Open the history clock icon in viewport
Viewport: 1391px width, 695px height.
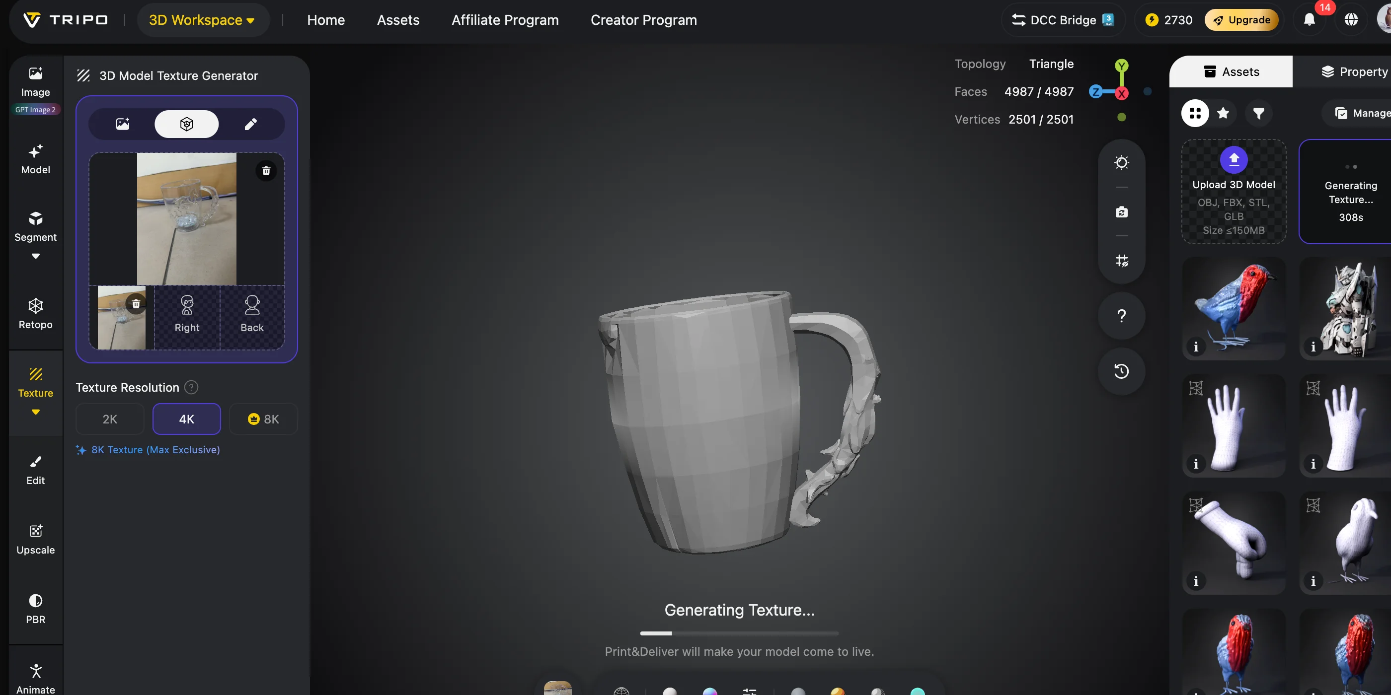(1122, 371)
